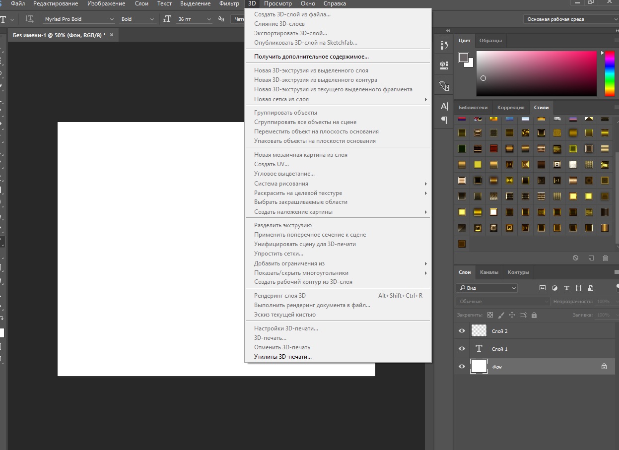619x450 pixels.
Task: Filter layers by type layers icon
Action: [x=566, y=288]
